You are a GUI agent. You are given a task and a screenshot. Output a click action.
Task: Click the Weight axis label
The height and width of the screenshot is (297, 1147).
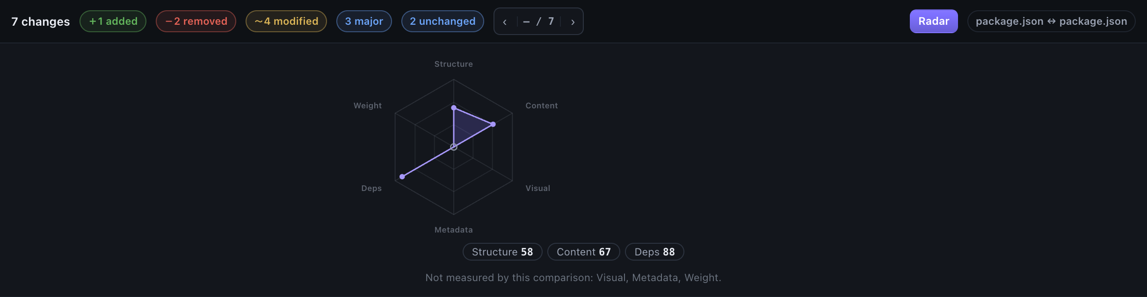click(368, 106)
